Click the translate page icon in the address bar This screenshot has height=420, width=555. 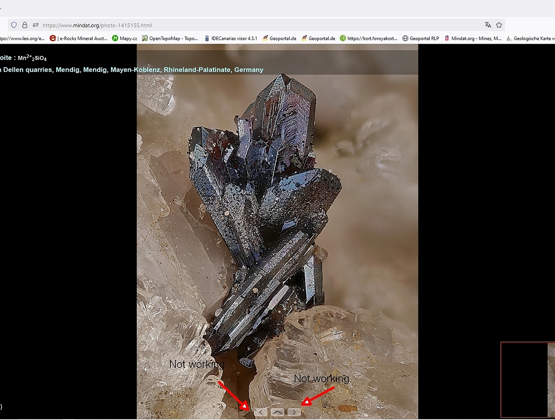pyautogui.click(x=488, y=25)
